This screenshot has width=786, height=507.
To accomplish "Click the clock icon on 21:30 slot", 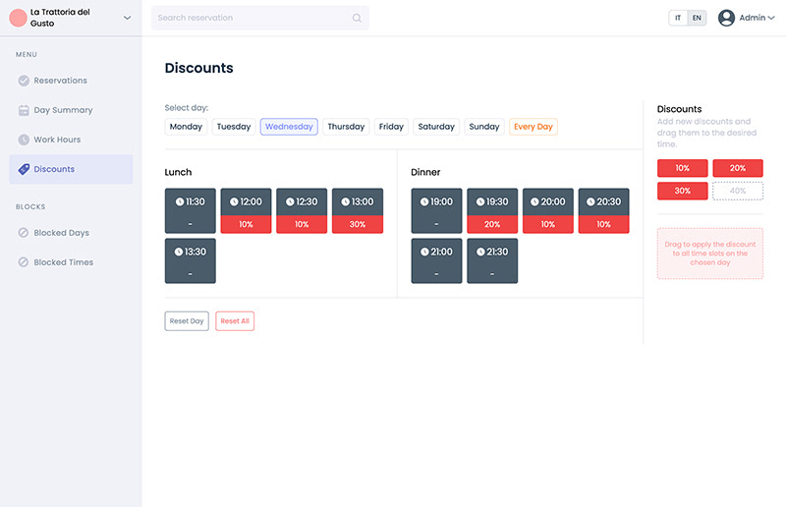I will (x=480, y=252).
